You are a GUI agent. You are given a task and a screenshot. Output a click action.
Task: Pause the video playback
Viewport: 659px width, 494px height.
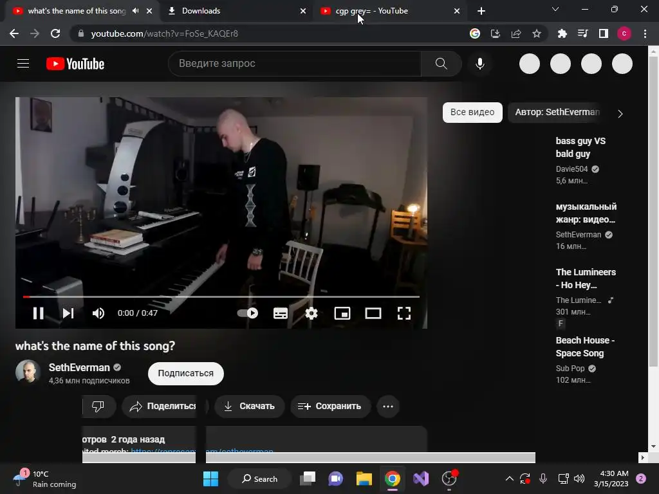point(38,313)
